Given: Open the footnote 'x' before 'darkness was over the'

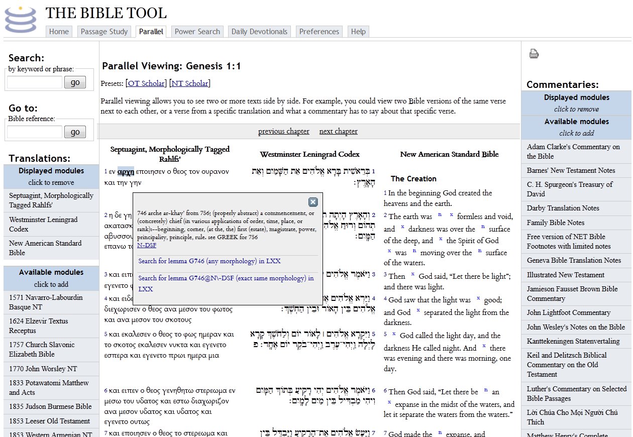Looking at the screenshot, I should pyautogui.click(x=402, y=227).
